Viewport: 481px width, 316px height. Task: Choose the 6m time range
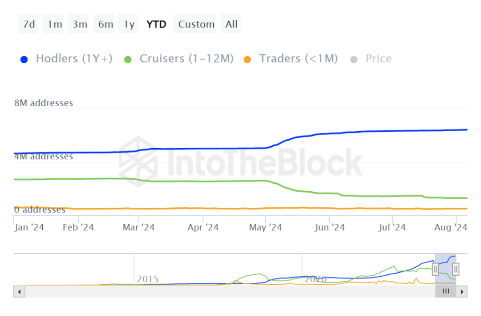[x=105, y=24]
